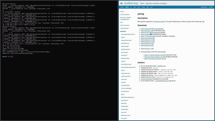This screenshot has width=215, height=121.
Task: Open the libs tab in navigation bar
Action: [147, 7]
